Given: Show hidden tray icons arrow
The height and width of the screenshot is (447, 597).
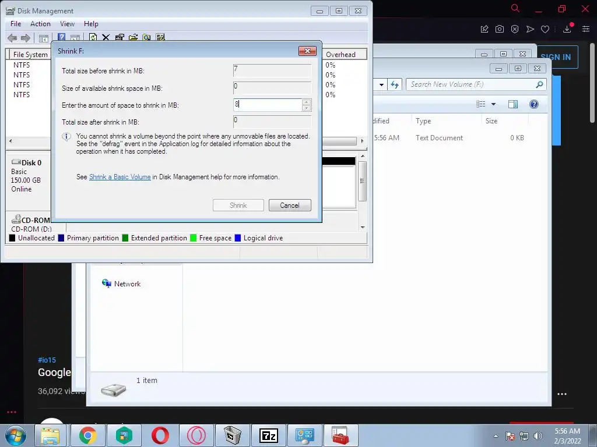Looking at the screenshot, I should (496, 436).
